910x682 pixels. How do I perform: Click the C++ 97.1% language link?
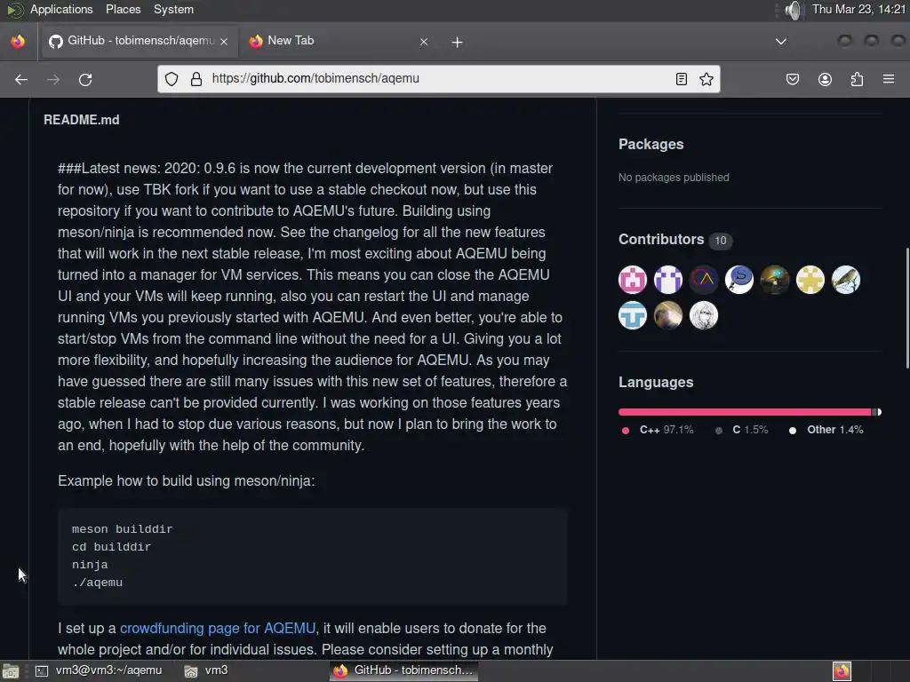[658, 430]
